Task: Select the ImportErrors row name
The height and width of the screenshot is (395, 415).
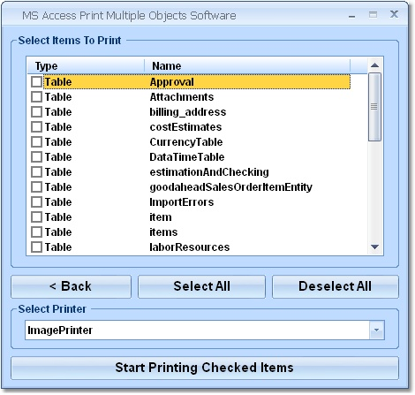Action: (182, 202)
